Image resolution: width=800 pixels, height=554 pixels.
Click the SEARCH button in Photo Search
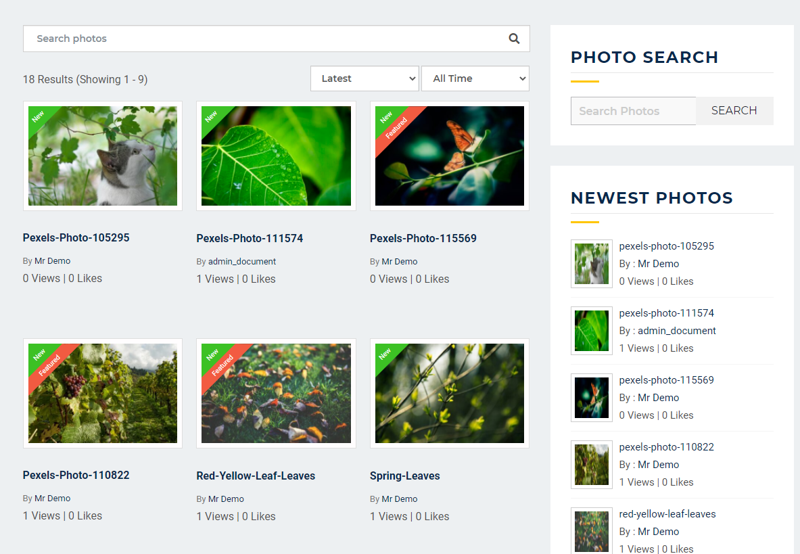point(734,111)
